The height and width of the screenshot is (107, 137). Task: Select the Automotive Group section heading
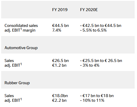pos(21,48)
